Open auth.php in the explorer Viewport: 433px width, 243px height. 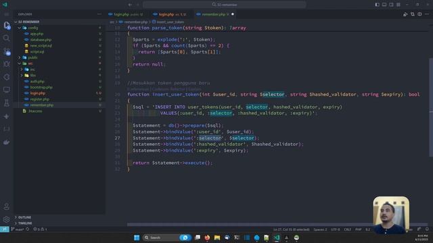(37, 81)
